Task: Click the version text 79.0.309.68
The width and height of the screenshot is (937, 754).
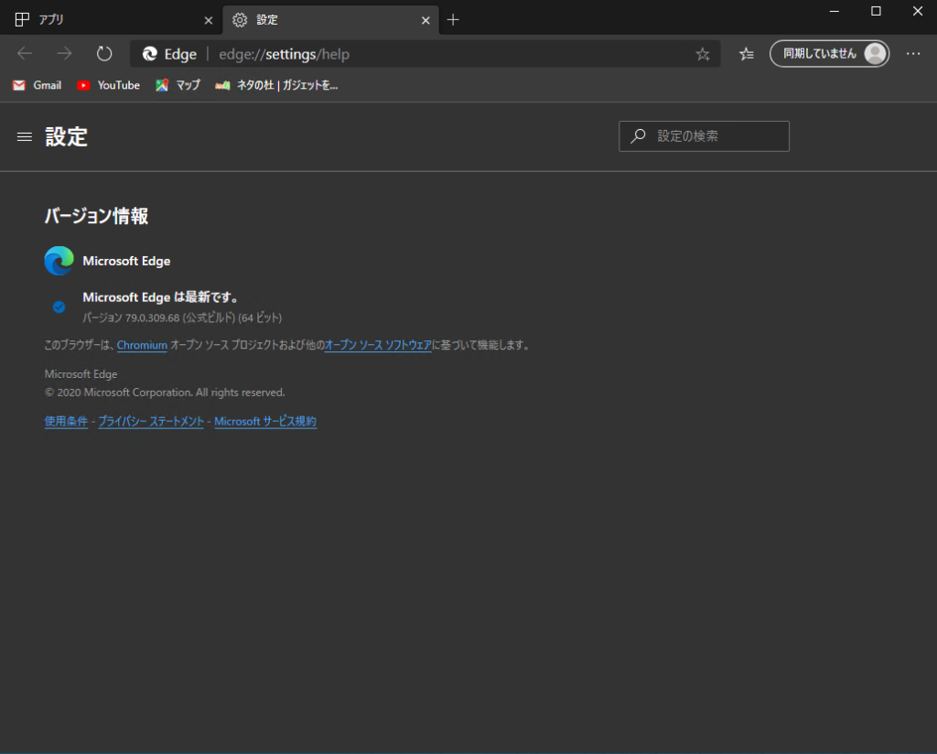Action: pos(152,318)
